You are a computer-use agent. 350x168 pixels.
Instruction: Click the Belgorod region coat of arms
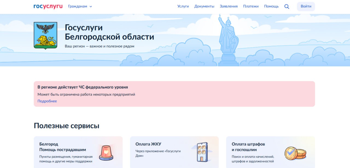pyautogui.click(x=45, y=36)
